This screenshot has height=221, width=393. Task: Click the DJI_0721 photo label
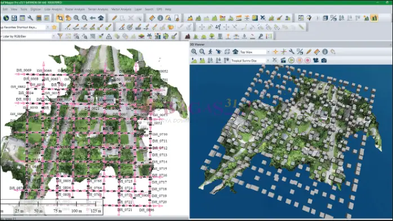124,210
